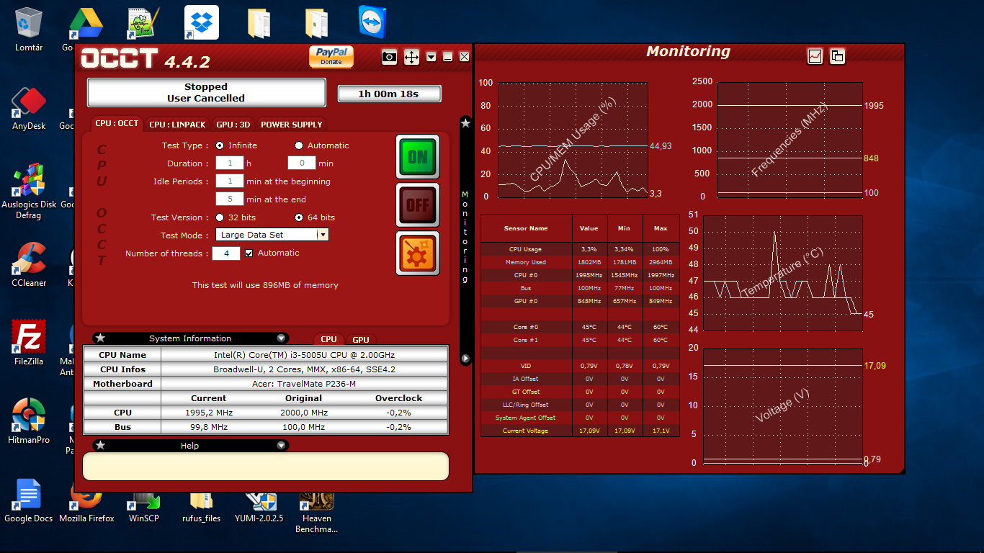Click the four-arrow move window icon
The image size is (984, 553).
411,57
